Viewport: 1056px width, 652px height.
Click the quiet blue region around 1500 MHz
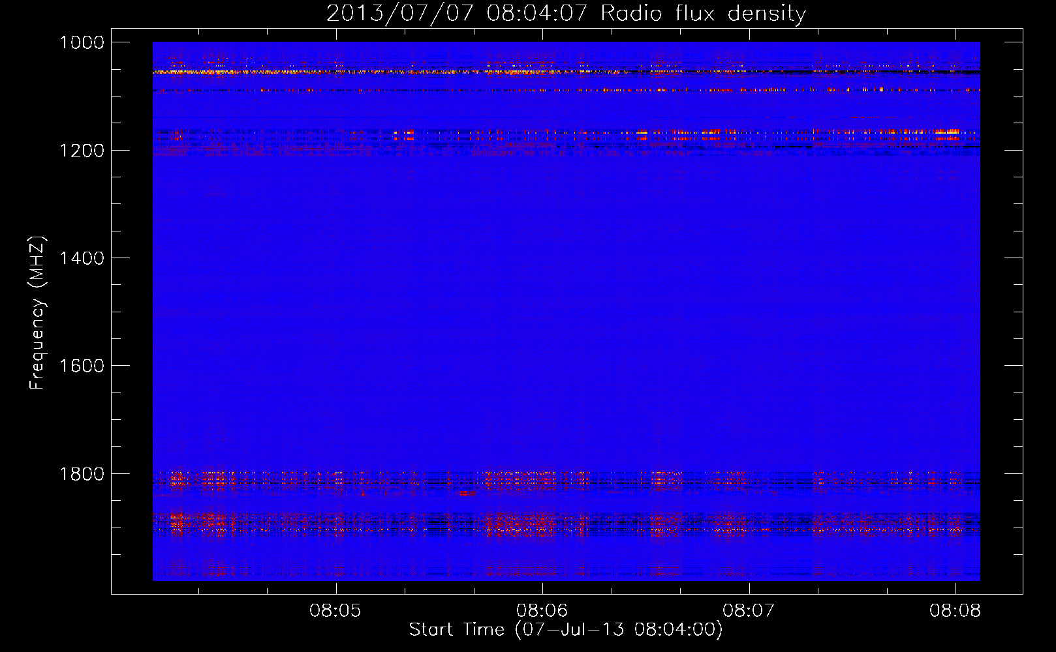coord(566,312)
